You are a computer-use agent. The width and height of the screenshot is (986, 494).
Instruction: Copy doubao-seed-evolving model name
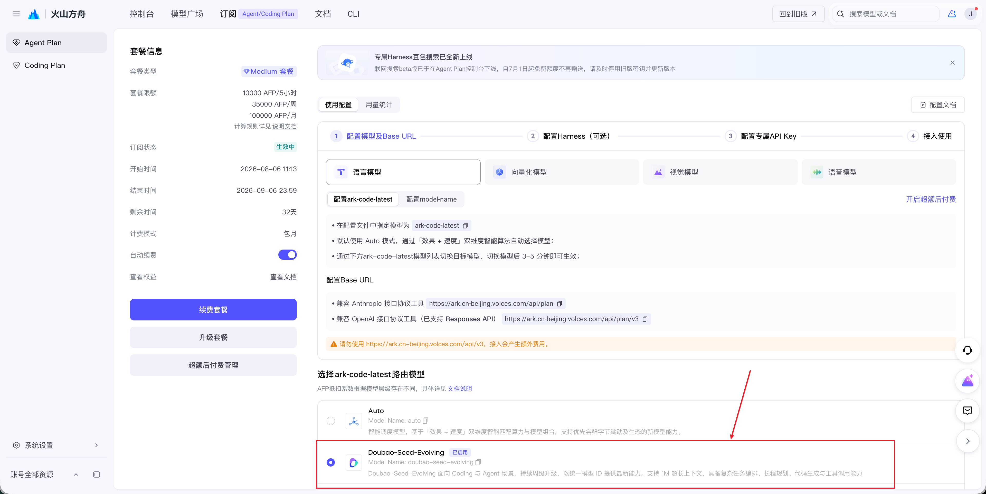tap(478, 462)
